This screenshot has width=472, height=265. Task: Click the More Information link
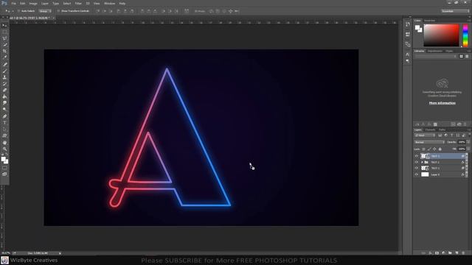tap(442, 103)
